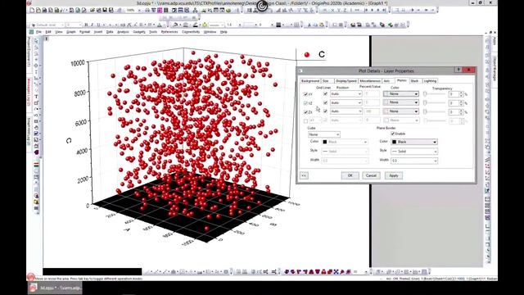Image resolution: width=524 pixels, height=295 pixels.
Task: Click Cancel in Plot Details dialog
Action: click(371, 175)
